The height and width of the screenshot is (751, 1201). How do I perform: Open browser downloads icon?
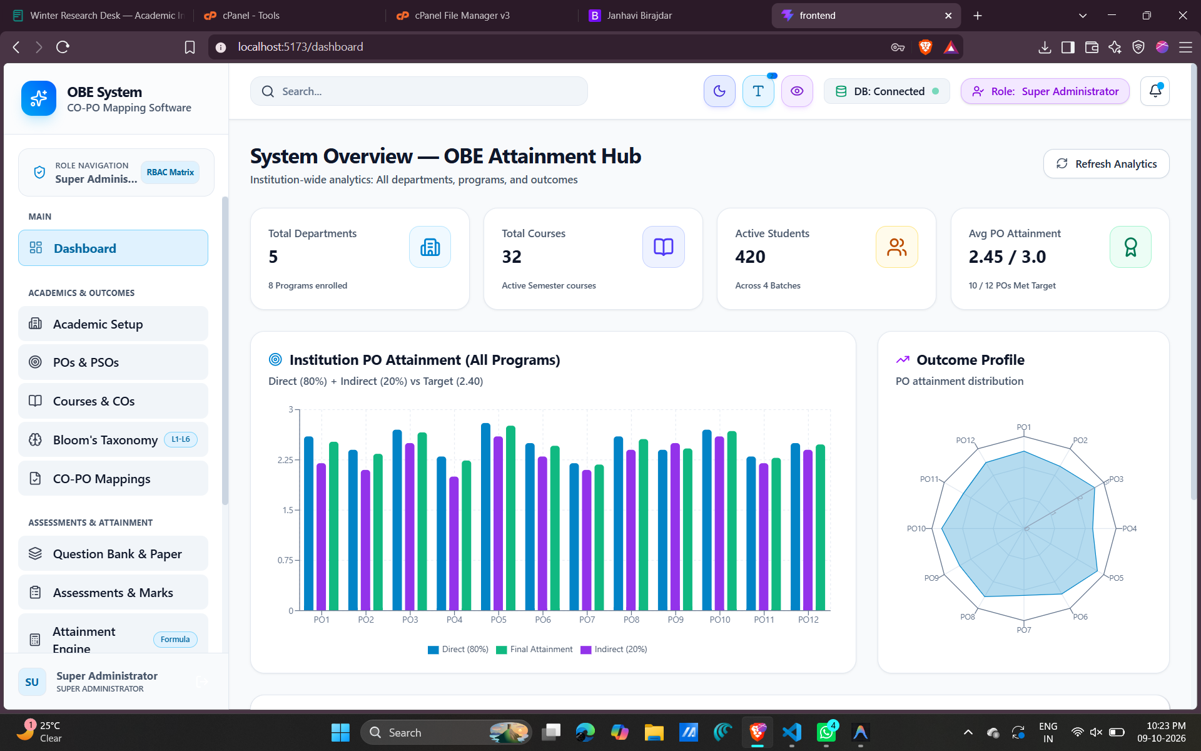click(x=1045, y=47)
